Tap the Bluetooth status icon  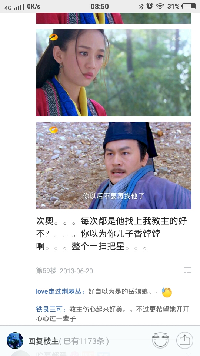(x=141, y=6)
